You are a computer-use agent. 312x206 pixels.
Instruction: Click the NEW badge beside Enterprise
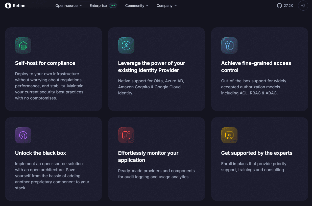pos(113,6)
